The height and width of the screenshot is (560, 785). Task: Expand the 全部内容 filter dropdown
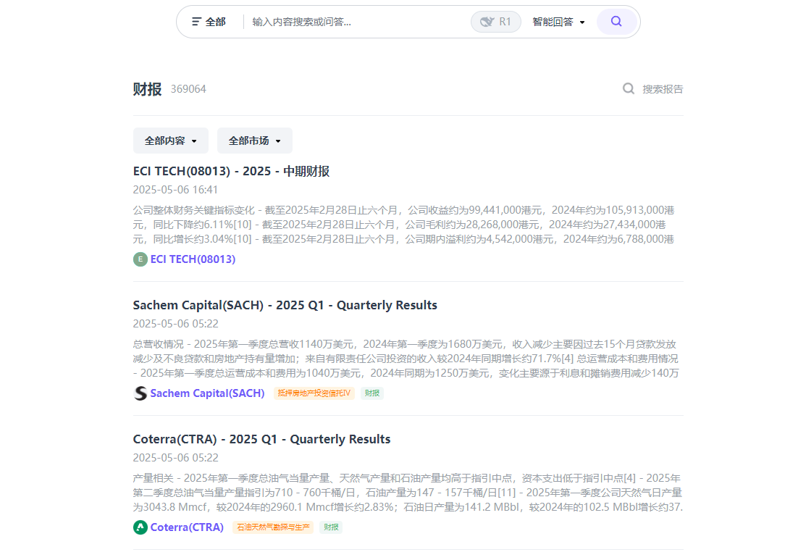(171, 141)
